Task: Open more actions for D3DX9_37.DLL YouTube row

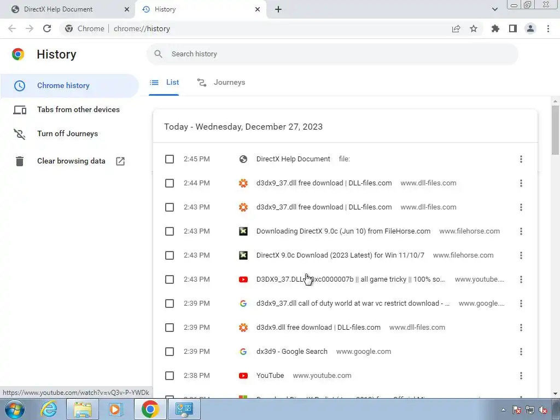Action: [521, 279]
